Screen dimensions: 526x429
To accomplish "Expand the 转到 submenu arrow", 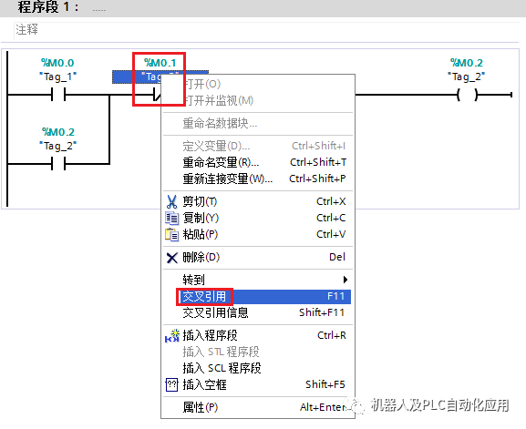I will coord(346,280).
